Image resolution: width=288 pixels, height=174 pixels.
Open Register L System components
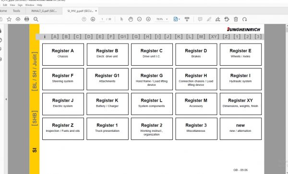point(152,104)
